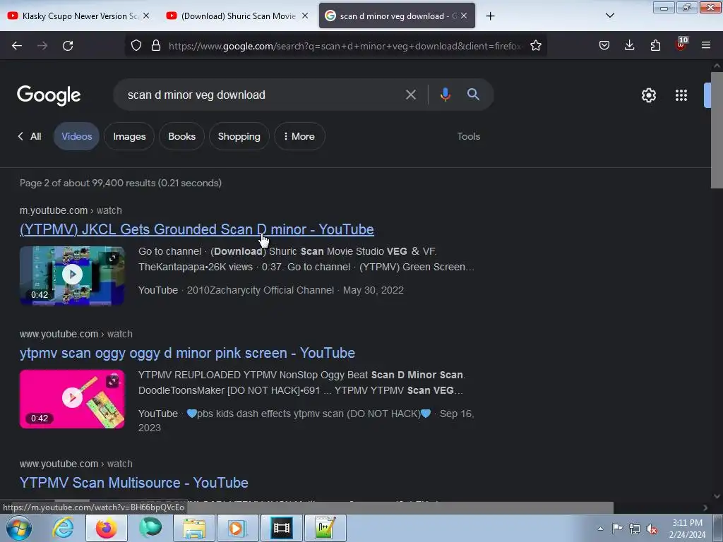Click the forward navigation arrow
The height and width of the screenshot is (542, 723).
[x=42, y=46]
